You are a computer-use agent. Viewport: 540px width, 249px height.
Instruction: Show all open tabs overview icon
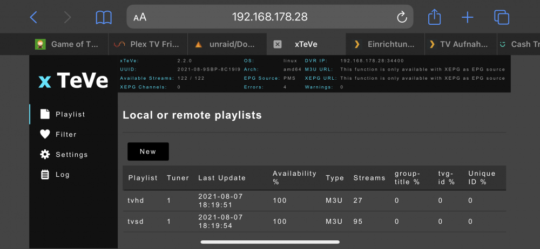tap(502, 17)
